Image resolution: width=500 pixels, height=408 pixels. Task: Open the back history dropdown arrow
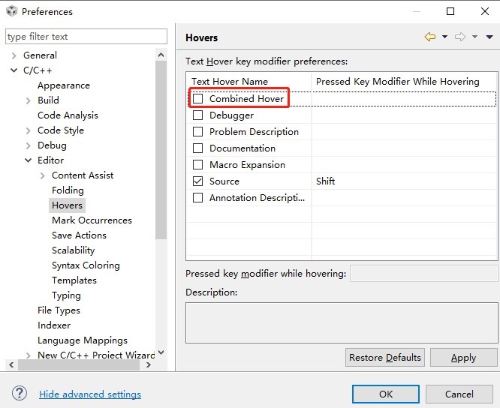(444, 37)
